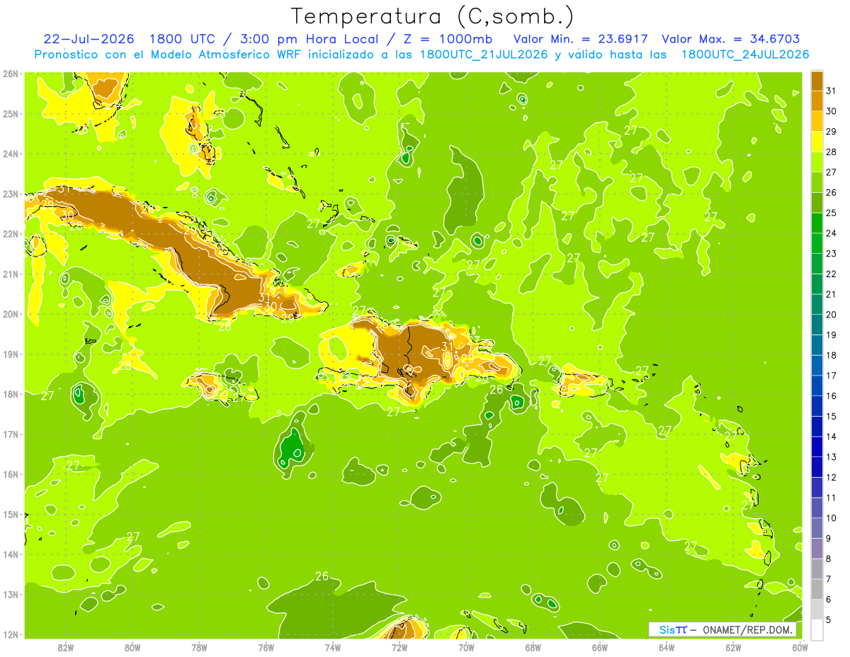Select the '74W' longitude axis label
The image size is (850, 657).
tap(333, 648)
